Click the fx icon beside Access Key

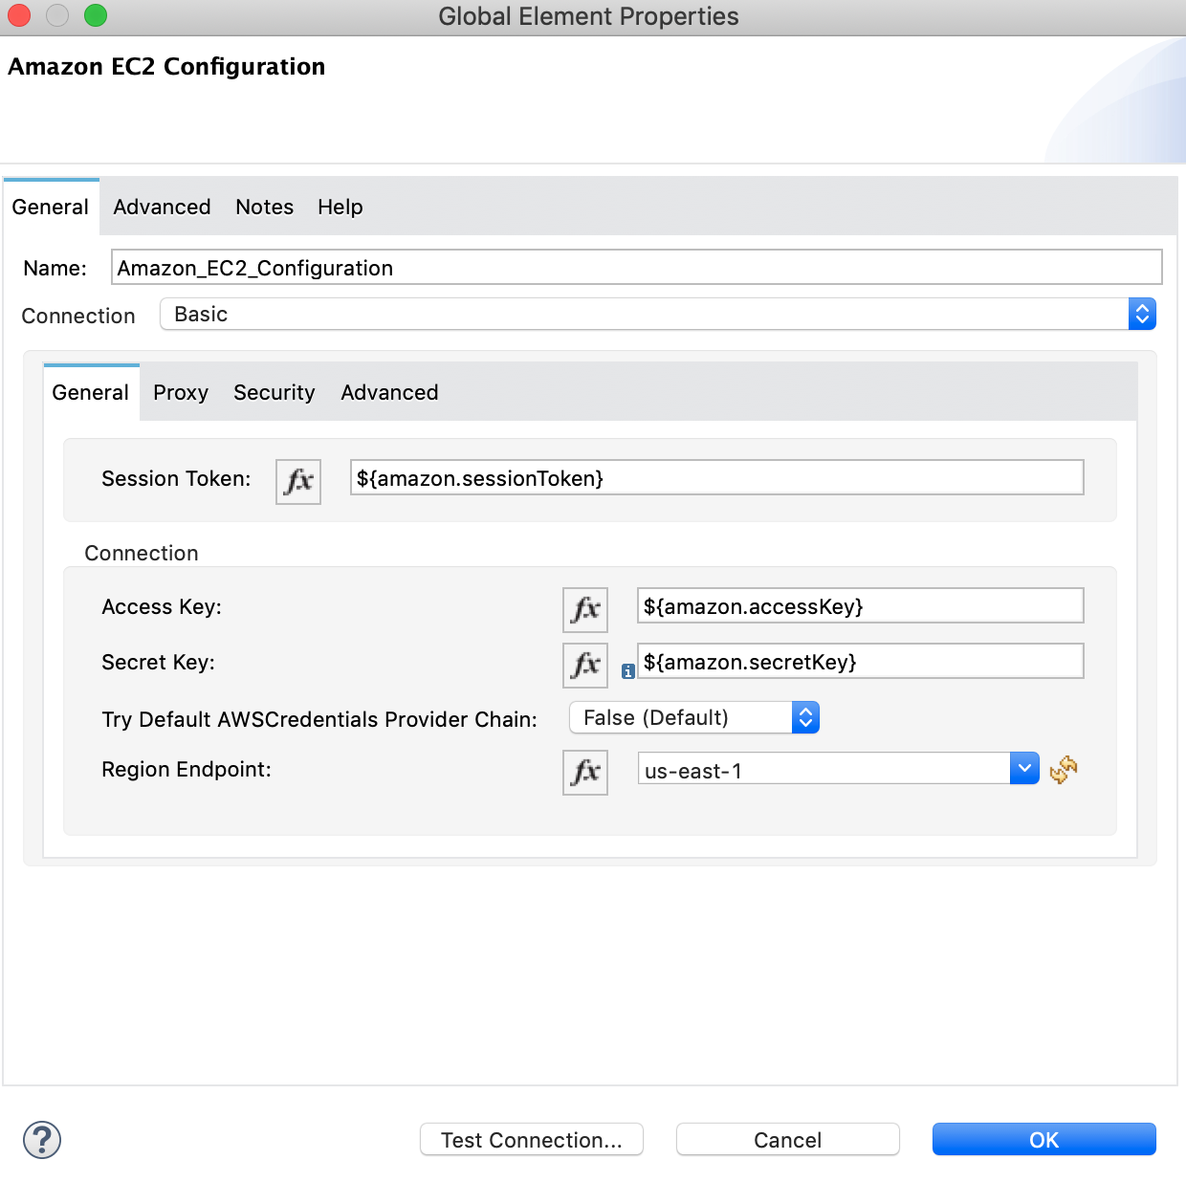584,609
